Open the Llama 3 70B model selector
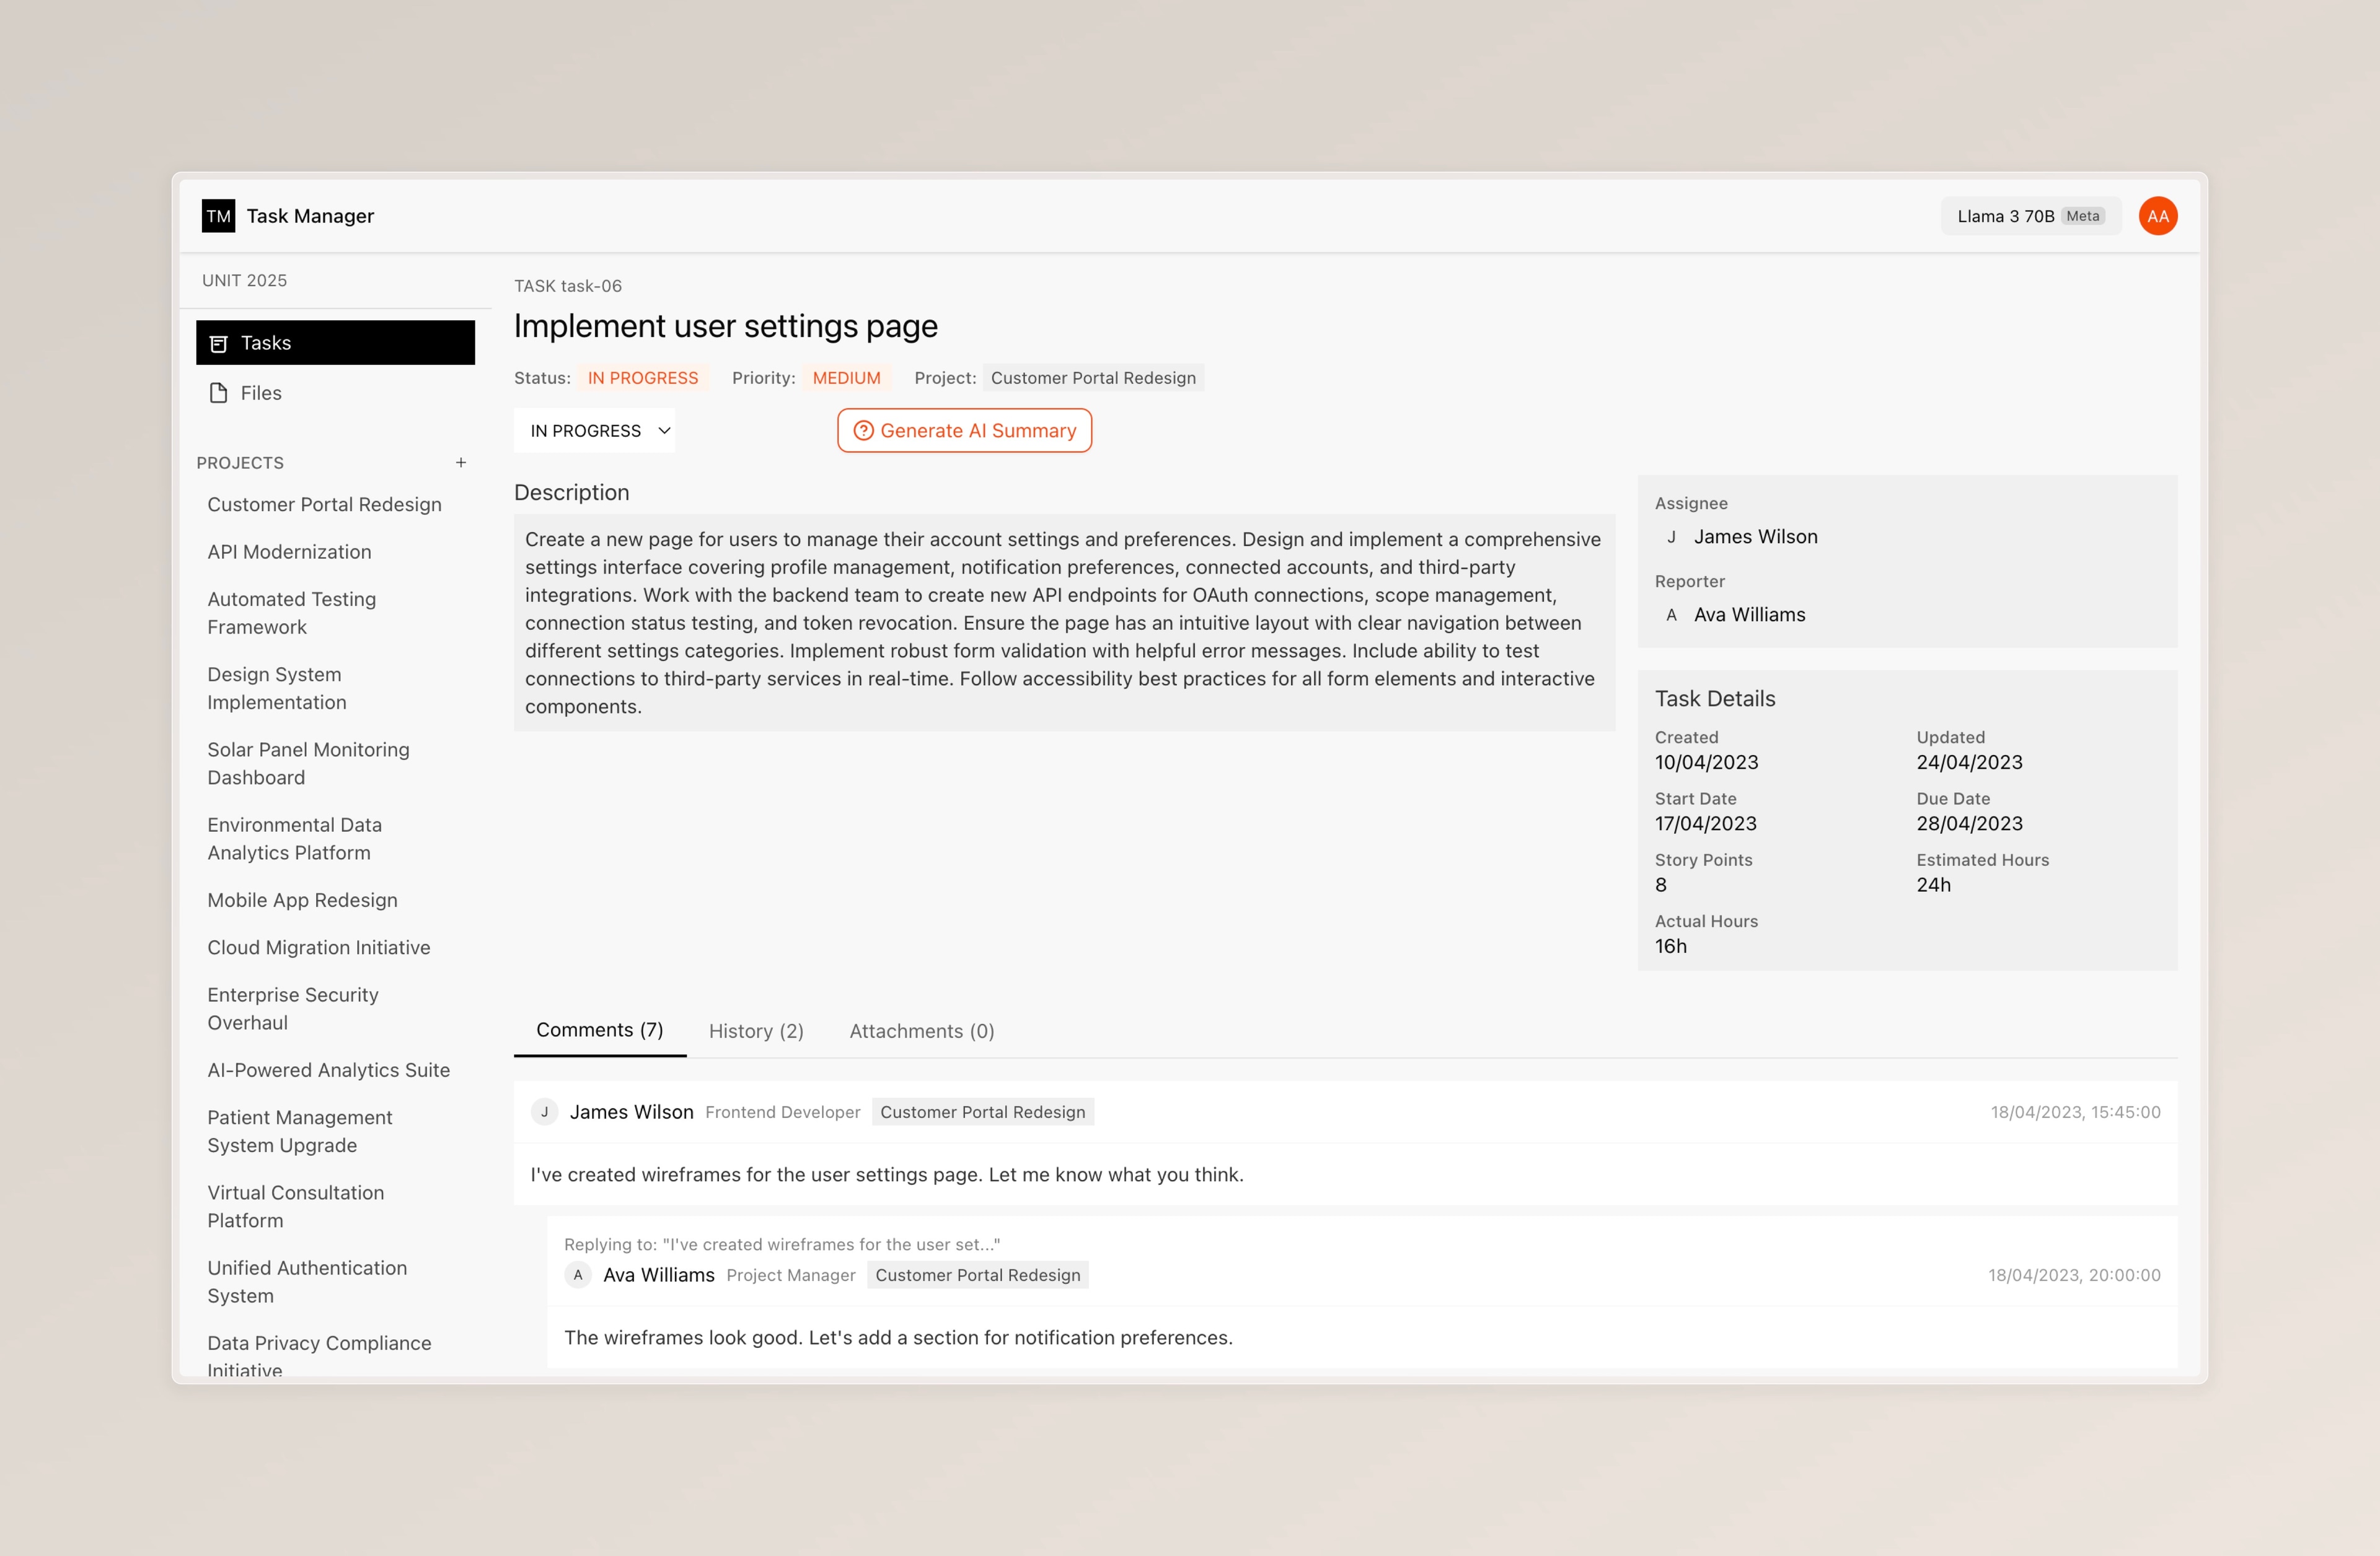 point(2030,216)
